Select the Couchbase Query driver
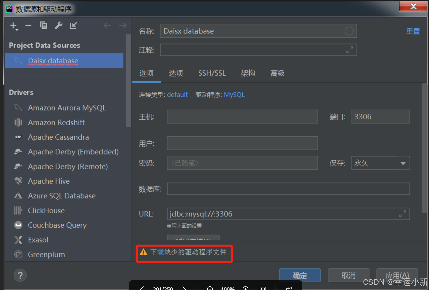 click(x=57, y=225)
